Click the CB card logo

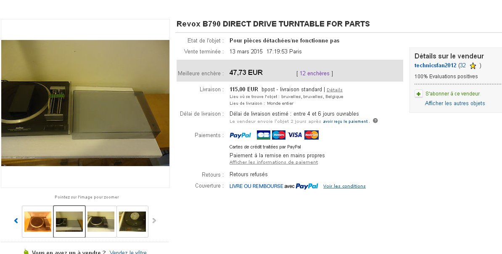[x=264, y=135]
